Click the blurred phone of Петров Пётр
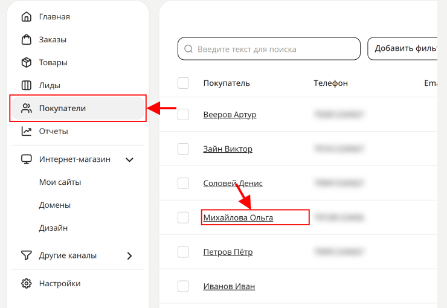This screenshot has height=308, width=447. click(x=339, y=252)
